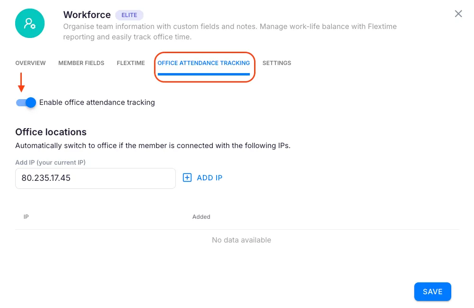Open the Member Fields tab
The width and height of the screenshot is (474, 308).
81,63
